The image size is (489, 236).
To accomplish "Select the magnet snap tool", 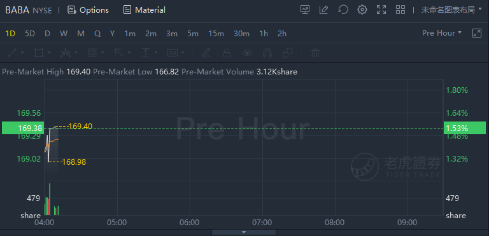I will [x=267, y=53].
